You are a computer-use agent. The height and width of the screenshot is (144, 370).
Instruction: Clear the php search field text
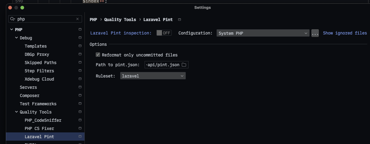pos(77,19)
